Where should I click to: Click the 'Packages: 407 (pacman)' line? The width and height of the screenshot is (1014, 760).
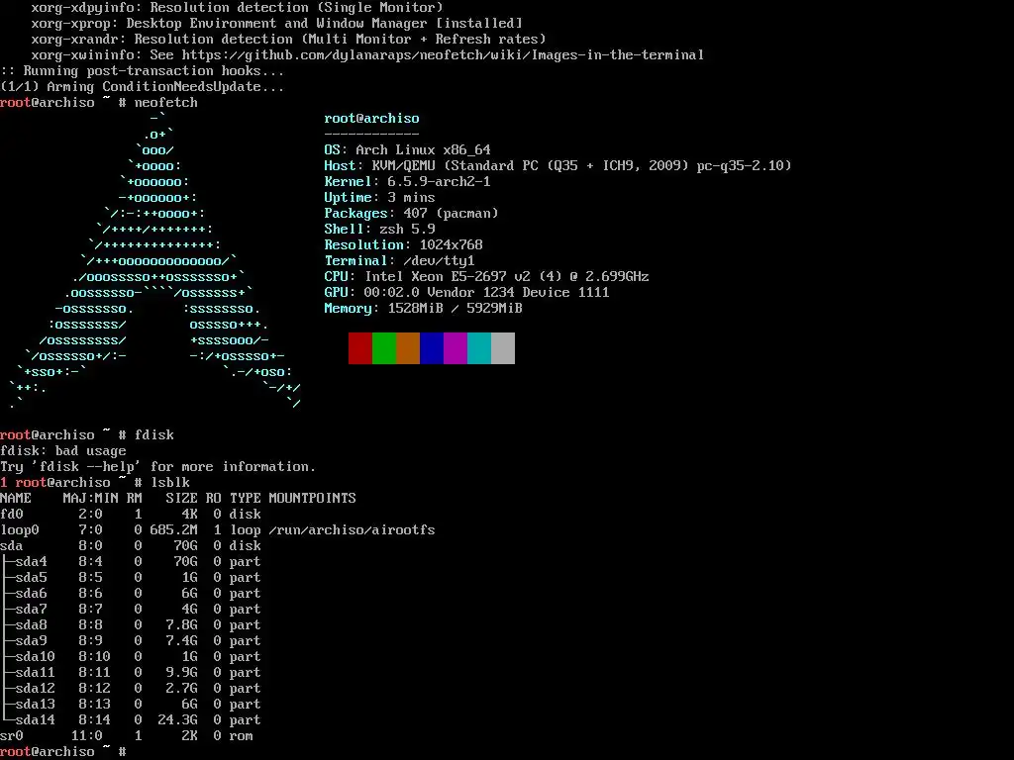tap(411, 214)
